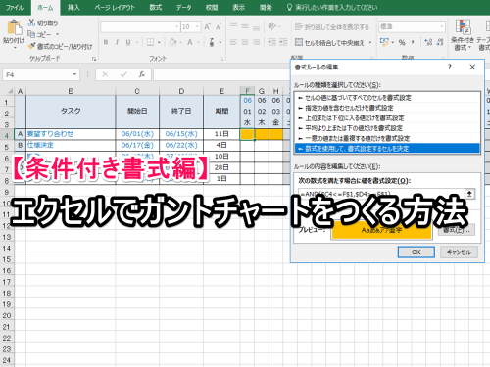Select the orange-filled cell F4

[x=247, y=134]
